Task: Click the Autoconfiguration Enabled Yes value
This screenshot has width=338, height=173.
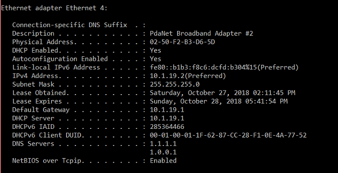Action: click(155, 59)
